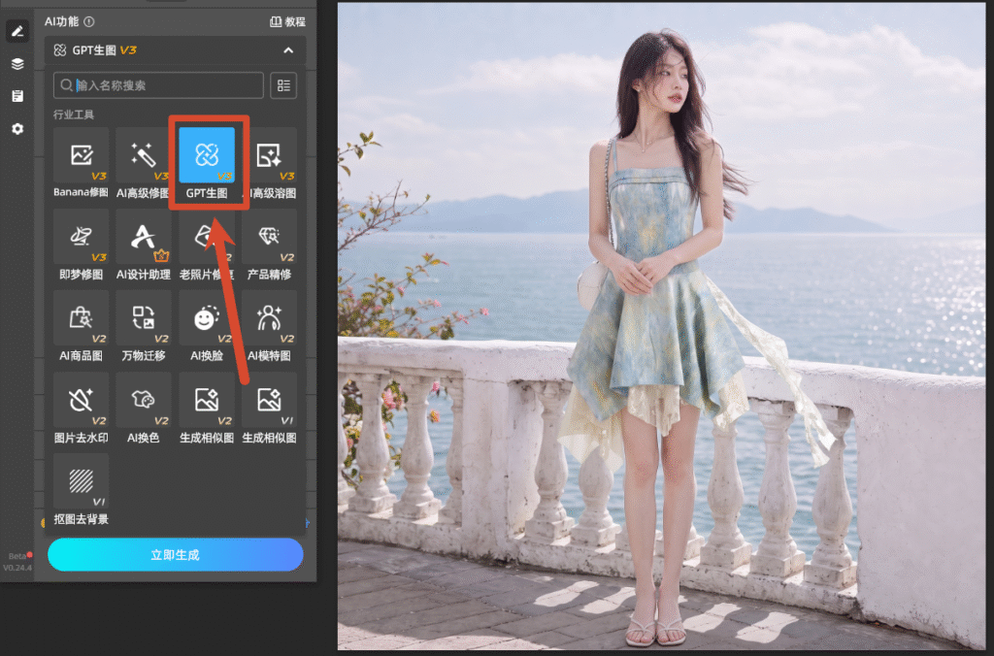This screenshot has width=994, height=656.
Task: Switch to the layers sidebar tab
Action: (x=17, y=63)
